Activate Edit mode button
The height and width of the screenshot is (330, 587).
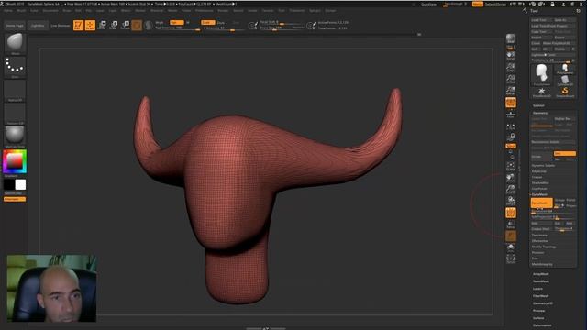click(x=78, y=25)
